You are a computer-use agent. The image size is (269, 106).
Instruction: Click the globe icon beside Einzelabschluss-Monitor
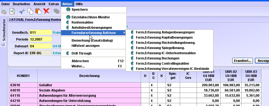68,17
